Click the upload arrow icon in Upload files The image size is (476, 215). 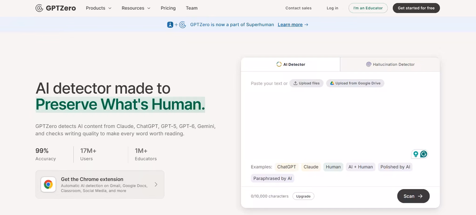(x=295, y=83)
